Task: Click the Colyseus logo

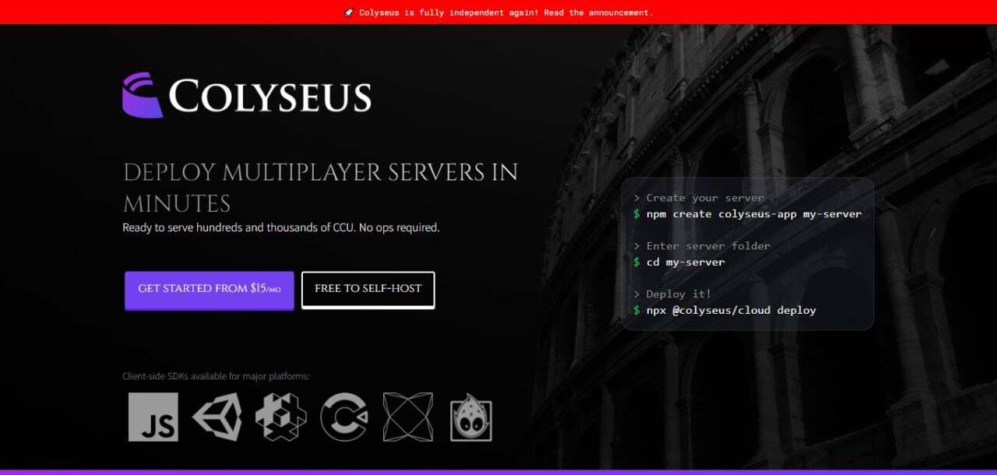Action: point(247,95)
